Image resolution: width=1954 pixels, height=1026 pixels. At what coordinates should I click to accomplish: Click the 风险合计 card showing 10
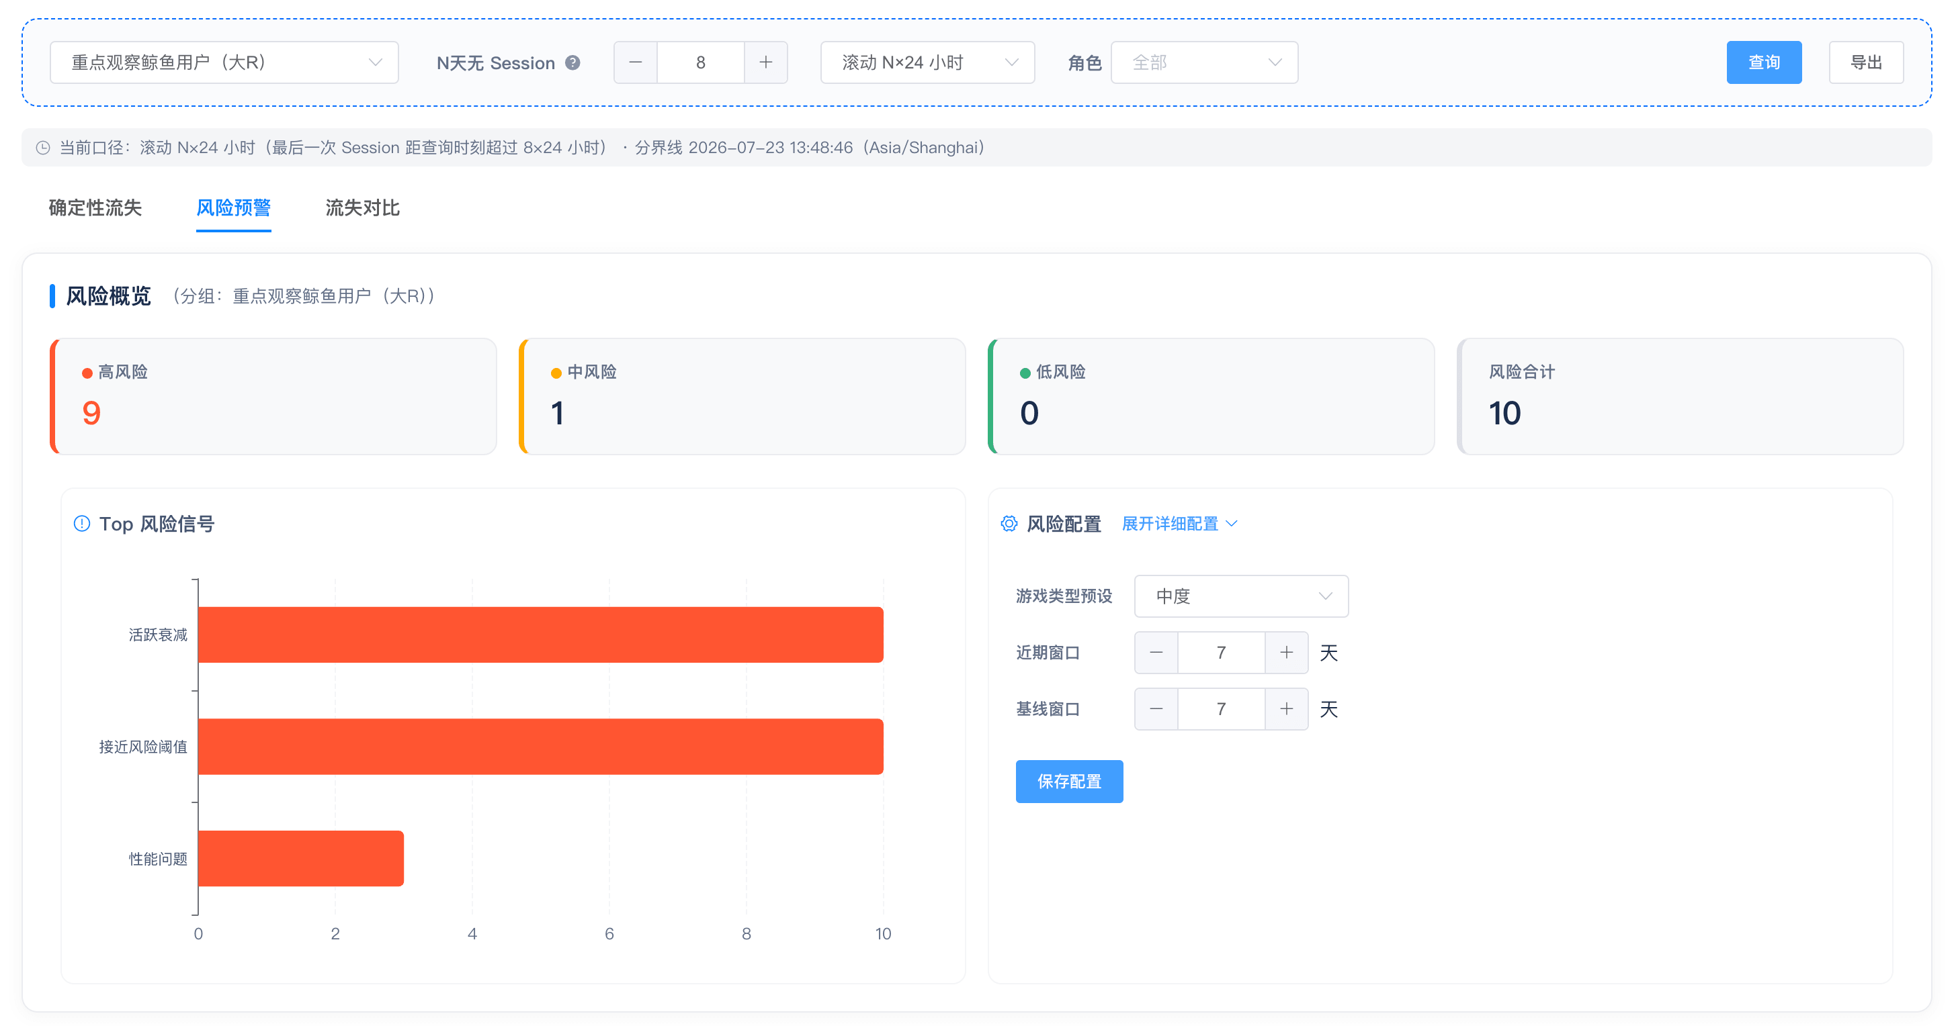(x=1680, y=396)
